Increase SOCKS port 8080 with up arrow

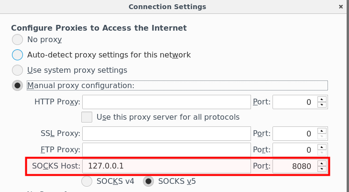coord(322,163)
